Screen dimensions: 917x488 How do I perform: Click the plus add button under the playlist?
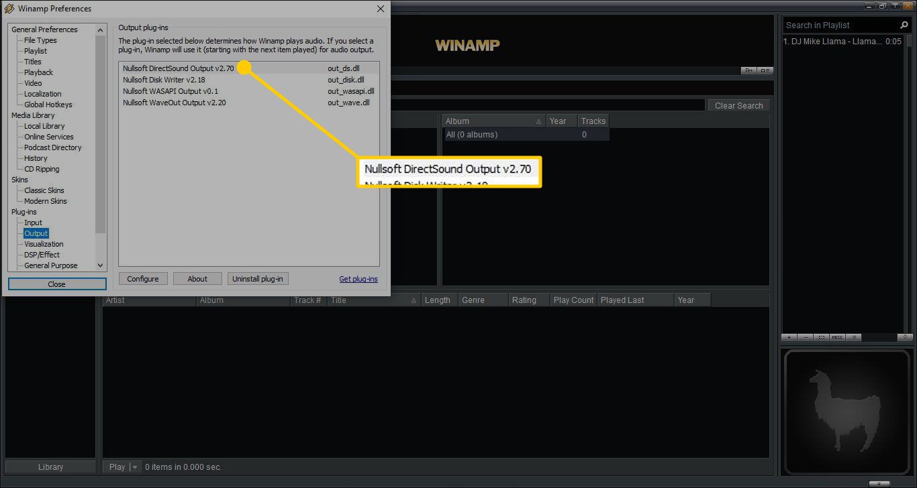[790, 337]
